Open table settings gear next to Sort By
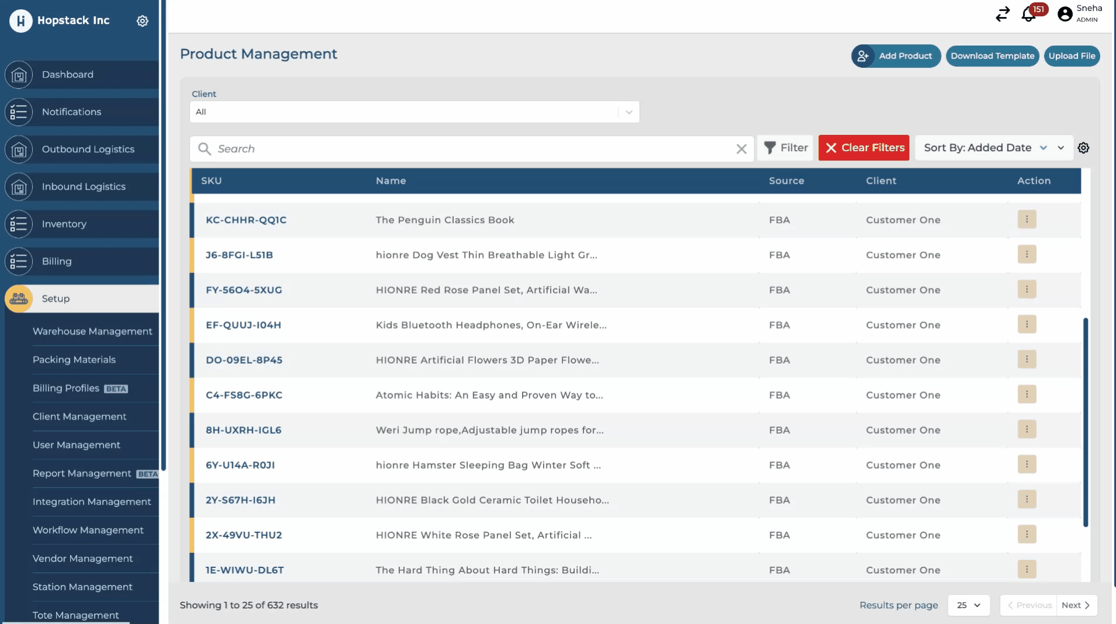This screenshot has height=624, width=1116. coord(1083,148)
